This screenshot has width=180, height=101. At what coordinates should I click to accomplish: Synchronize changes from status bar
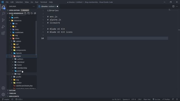[x=12, y=99]
